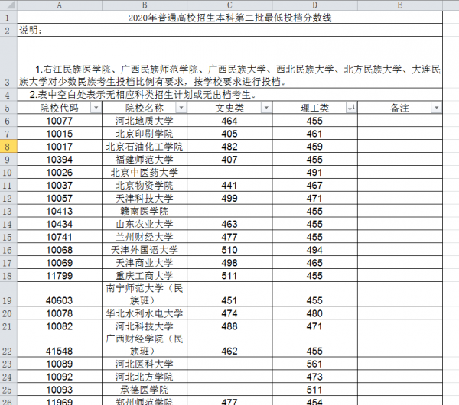
Task: Select cell 北京物资学院
Action: [x=145, y=185]
